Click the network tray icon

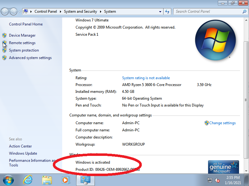(210, 180)
